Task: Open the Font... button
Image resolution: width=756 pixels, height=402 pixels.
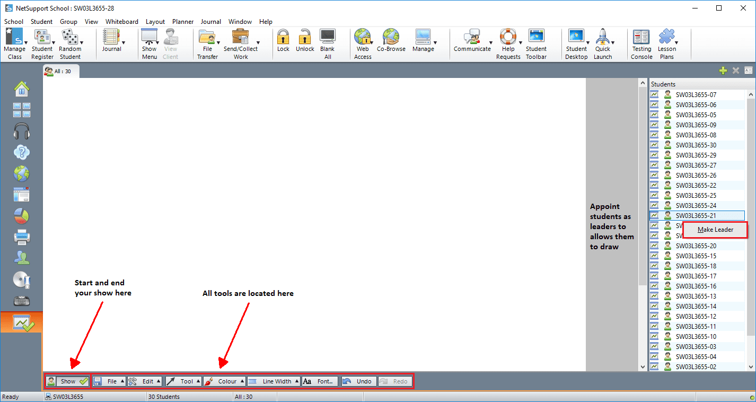Action: click(x=320, y=381)
